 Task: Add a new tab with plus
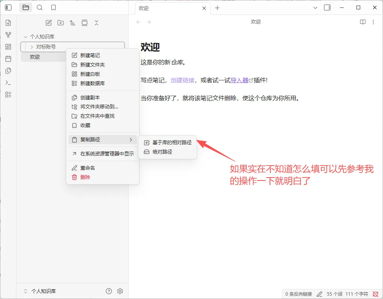point(217,8)
